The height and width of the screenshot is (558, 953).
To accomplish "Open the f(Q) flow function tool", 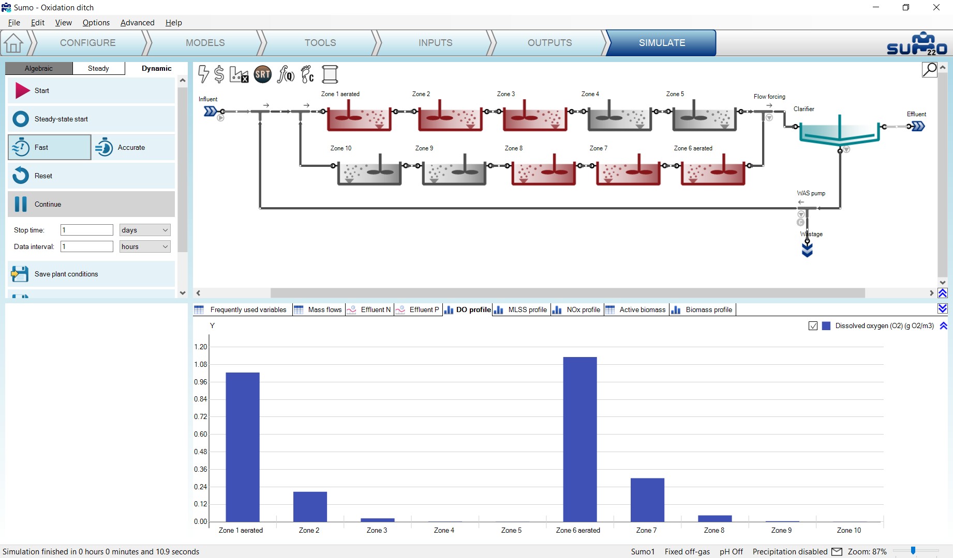I will point(286,74).
